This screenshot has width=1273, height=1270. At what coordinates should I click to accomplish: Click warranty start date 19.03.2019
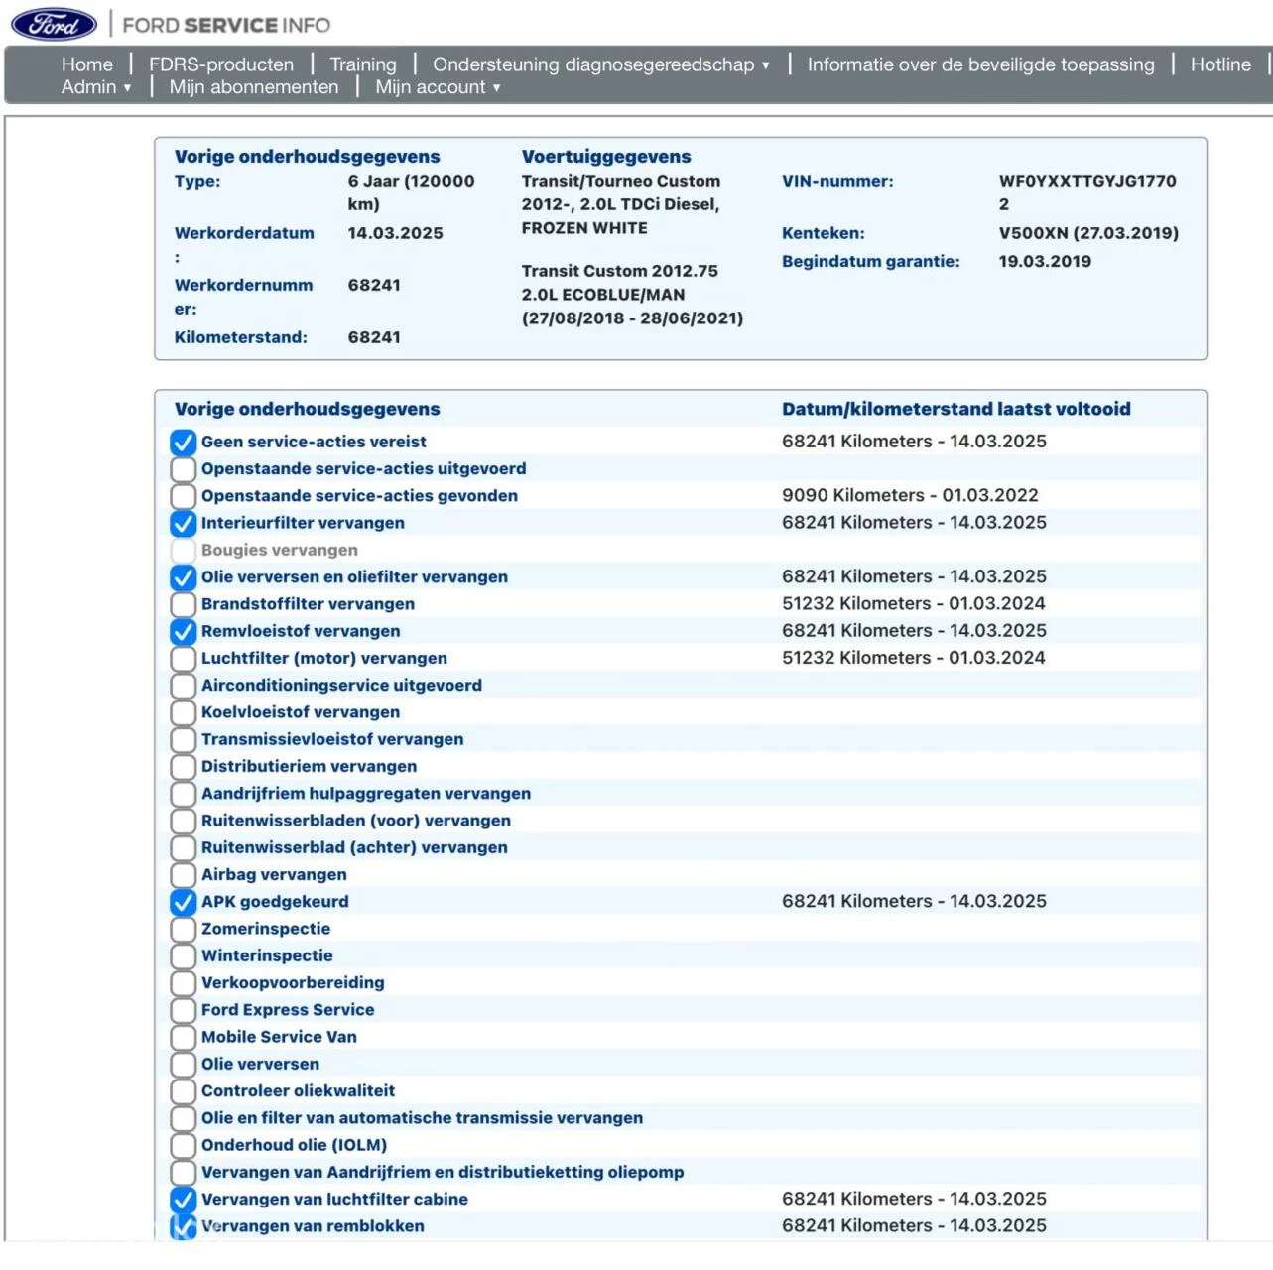(x=1045, y=261)
